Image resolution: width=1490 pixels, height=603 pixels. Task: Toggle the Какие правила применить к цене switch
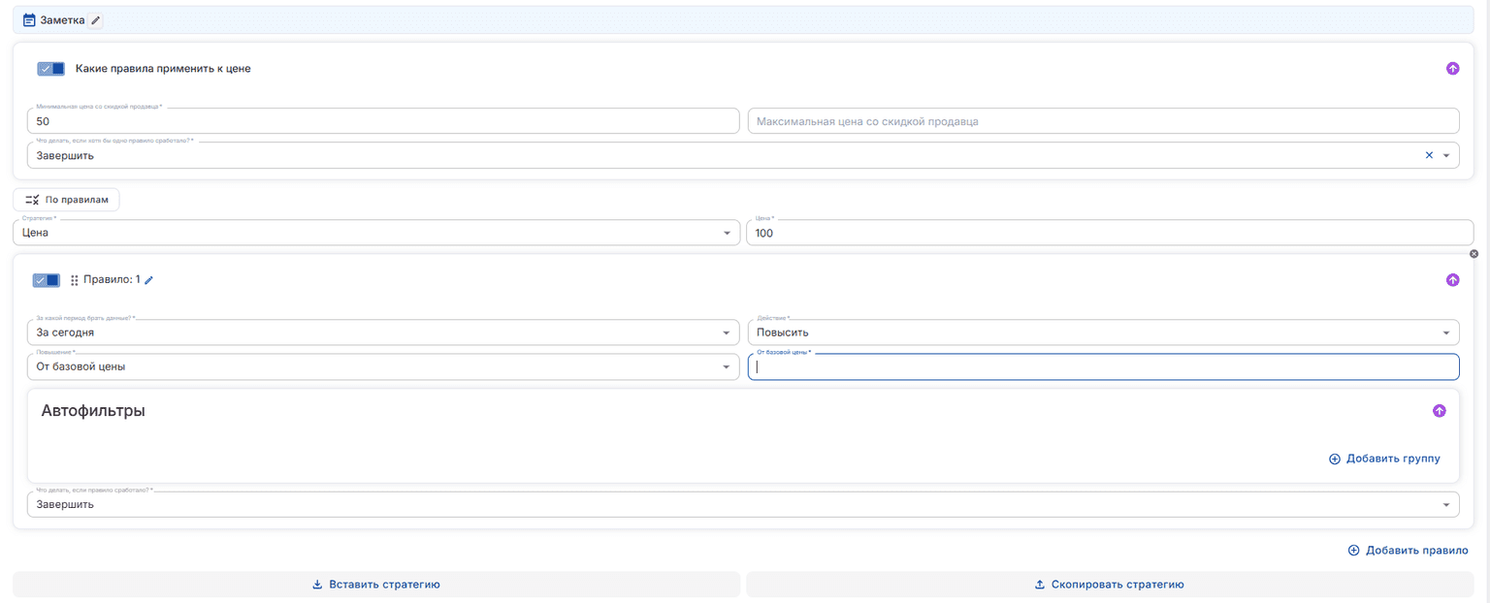50,69
